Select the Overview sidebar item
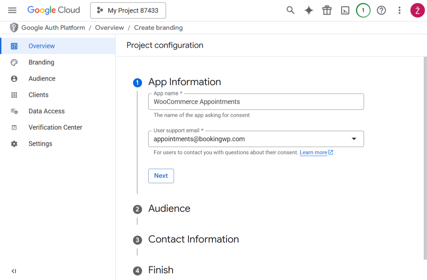The height and width of the screenshot is (280, 427). coord(58,46)
